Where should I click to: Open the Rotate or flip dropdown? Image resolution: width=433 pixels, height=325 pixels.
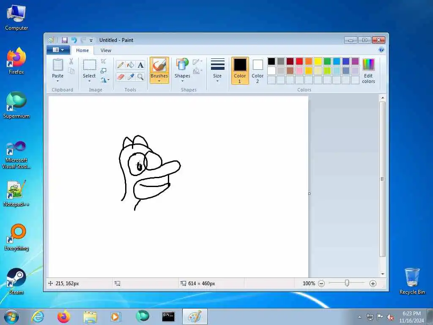[105, 80]
